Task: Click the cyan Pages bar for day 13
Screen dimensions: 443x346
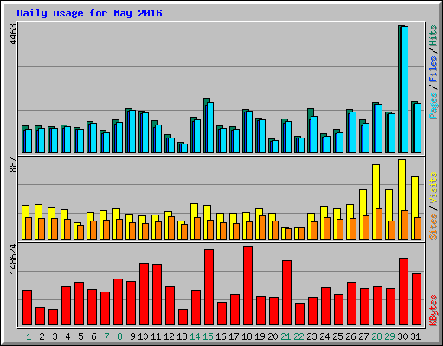Action: [x=184, y=148]
